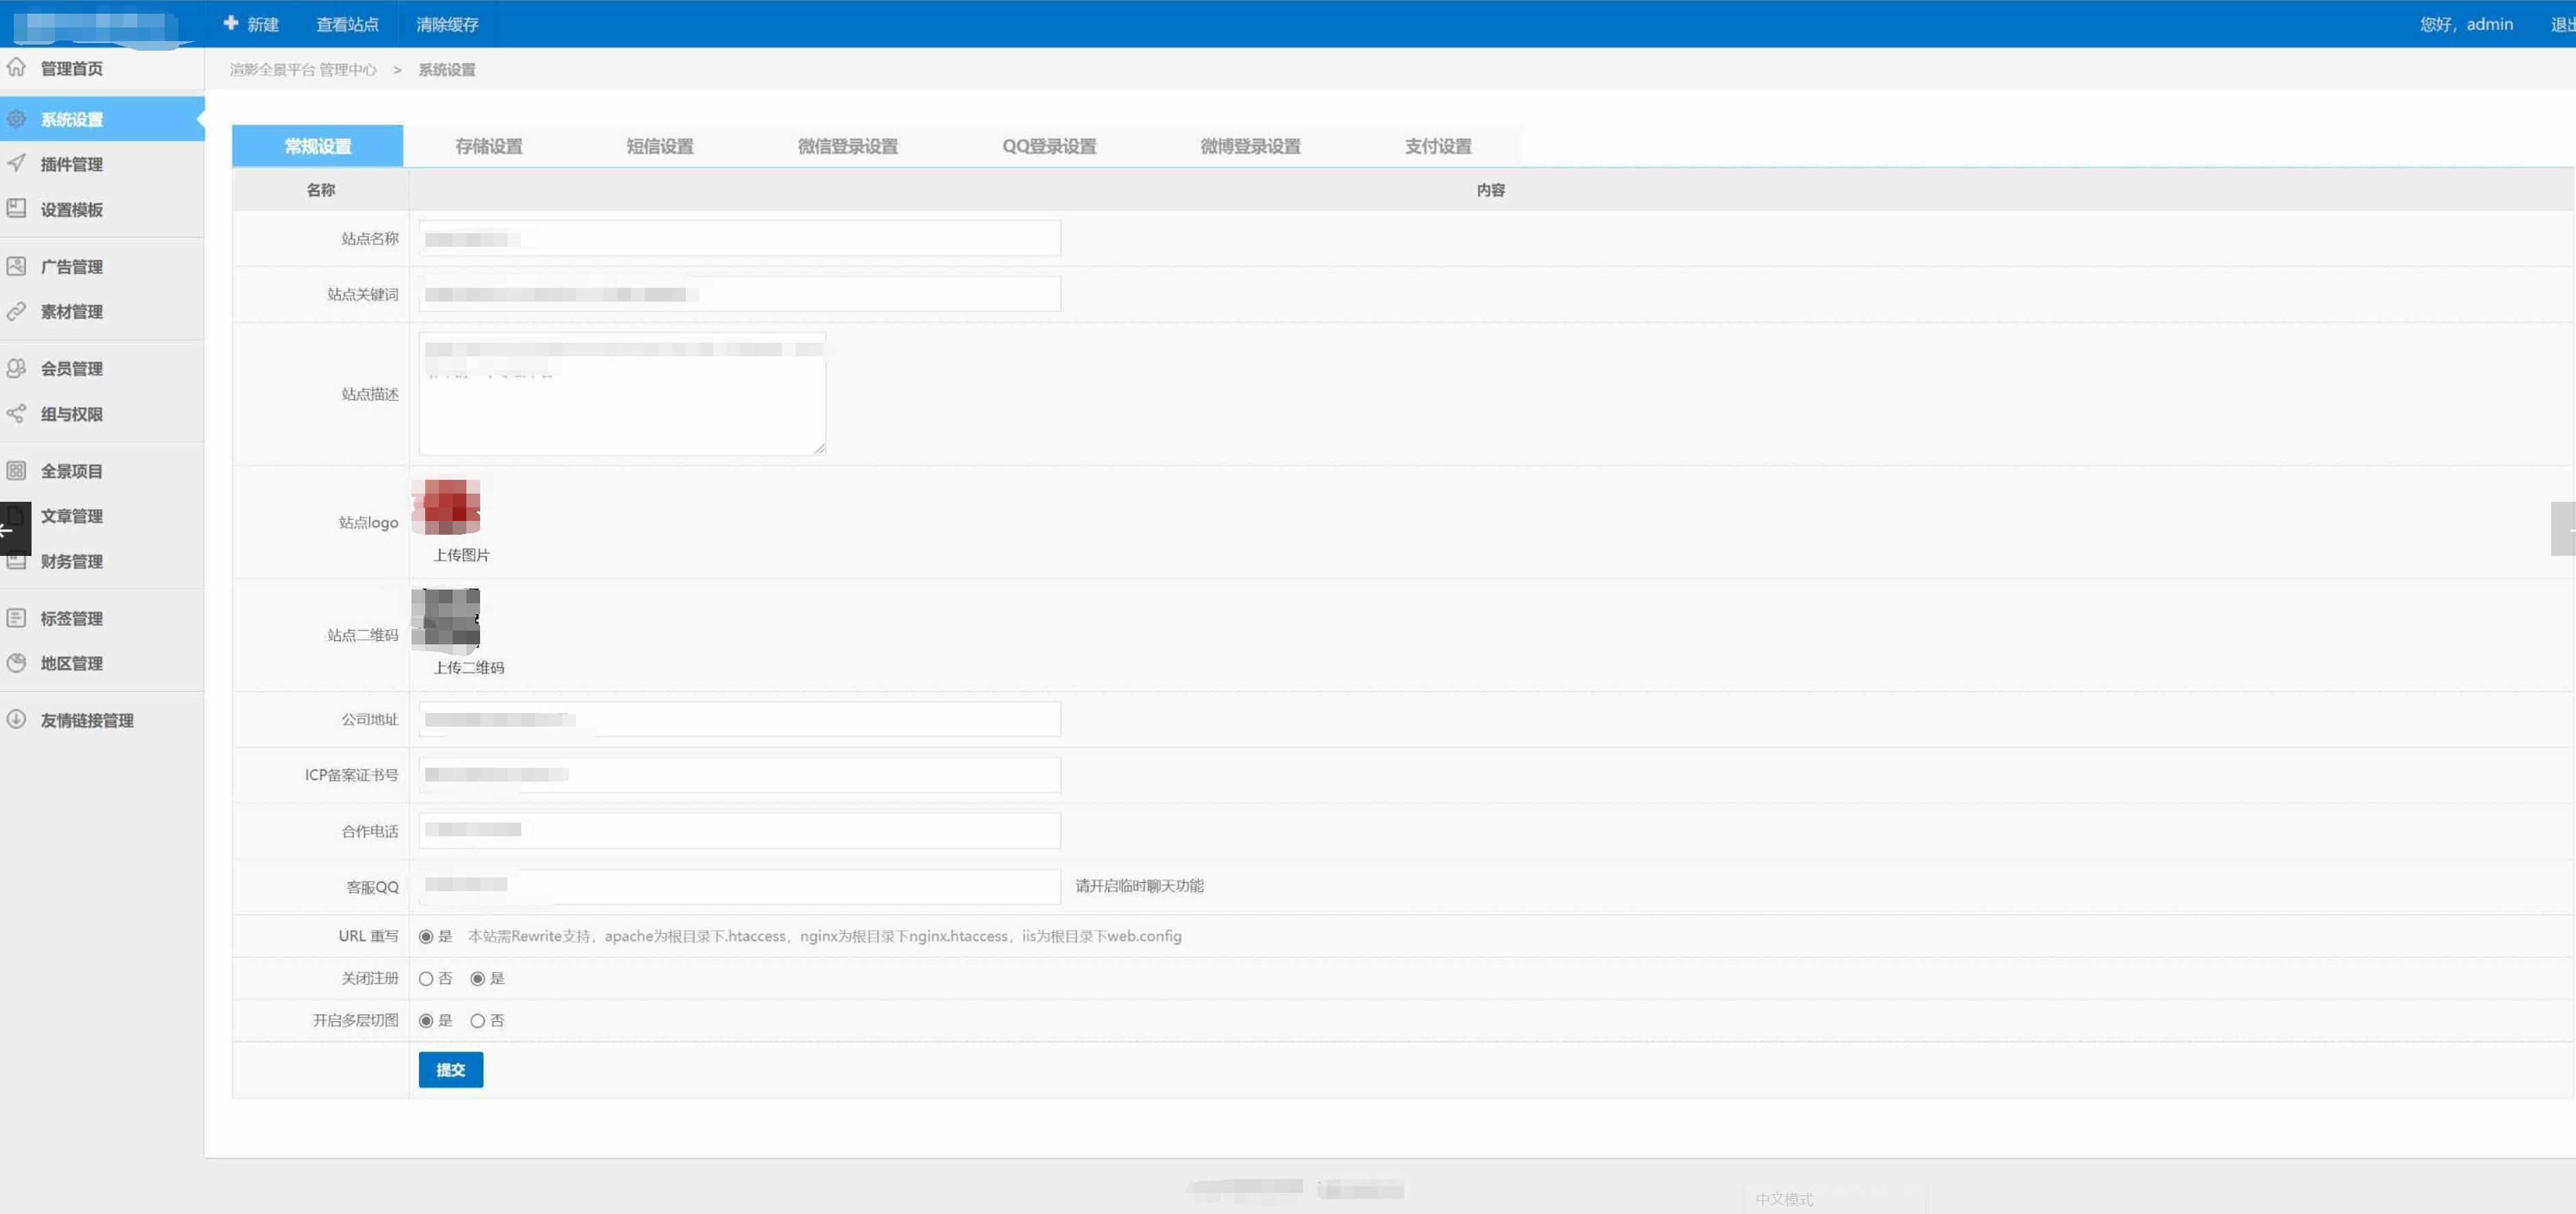Click the gear icon for 系统设置
This screenshot has height=1214, width=2576.
[x=16, y=119]
